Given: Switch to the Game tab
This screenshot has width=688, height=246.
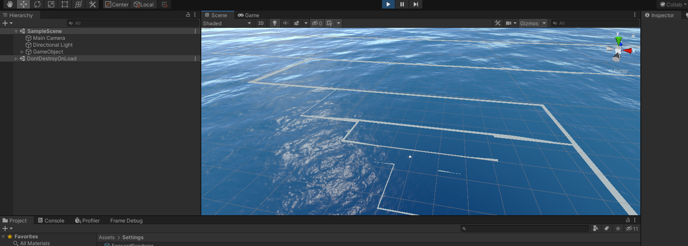Looking at the screenshot, I should (249, 15).
